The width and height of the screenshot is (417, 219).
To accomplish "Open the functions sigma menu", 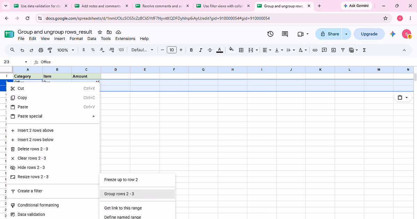I will (x=364, y=50).
